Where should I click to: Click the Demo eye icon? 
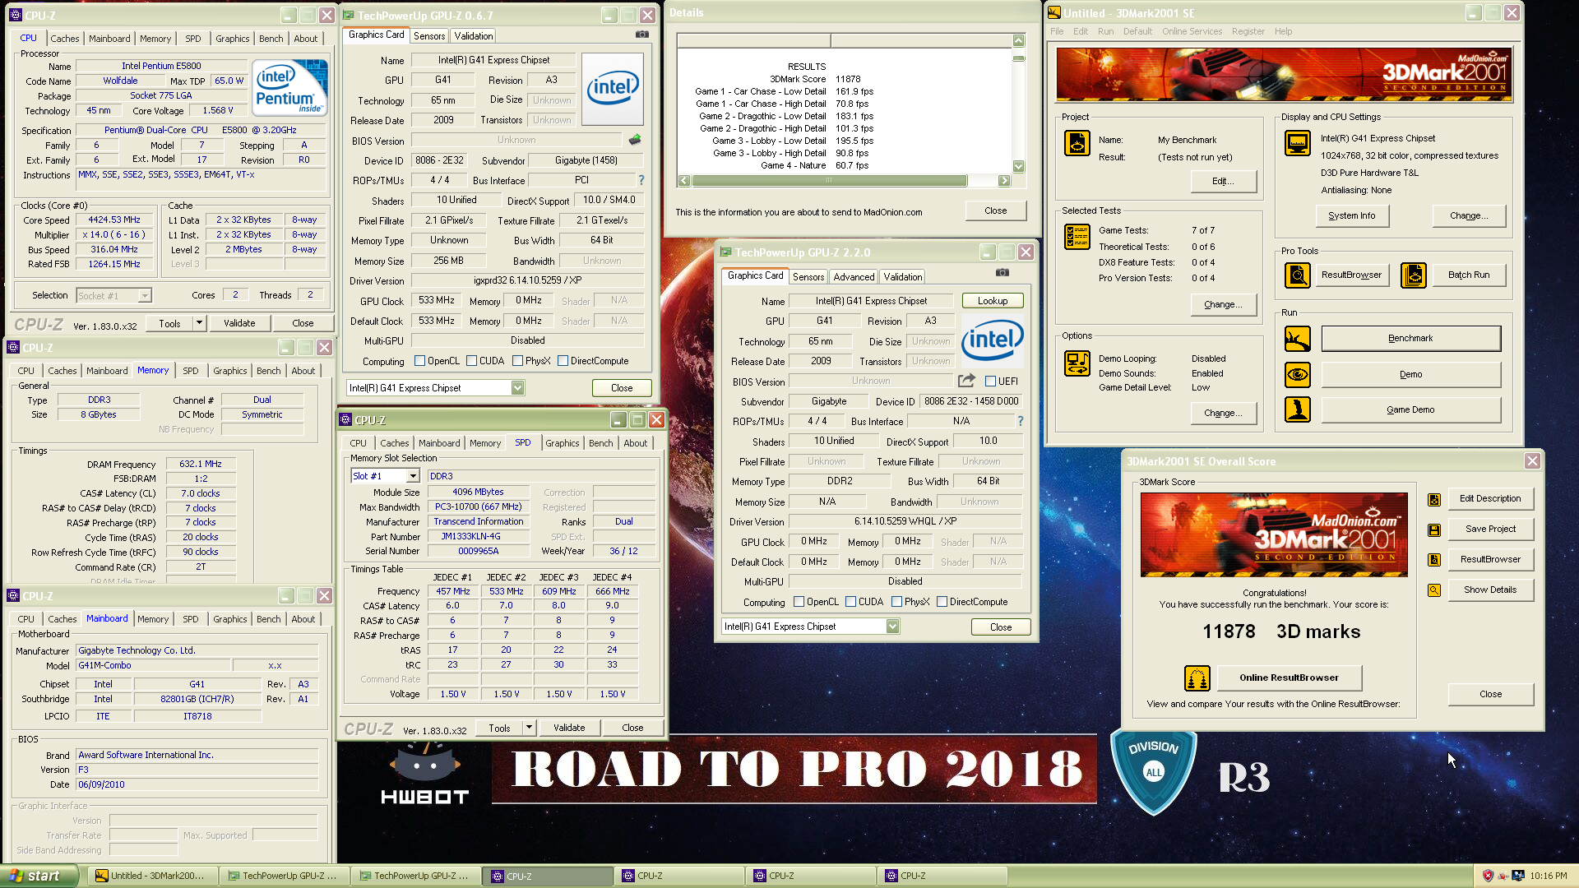1297,374
